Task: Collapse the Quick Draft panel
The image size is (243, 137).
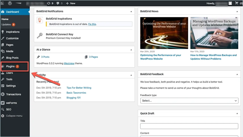Action: click(x=237, y=114)
